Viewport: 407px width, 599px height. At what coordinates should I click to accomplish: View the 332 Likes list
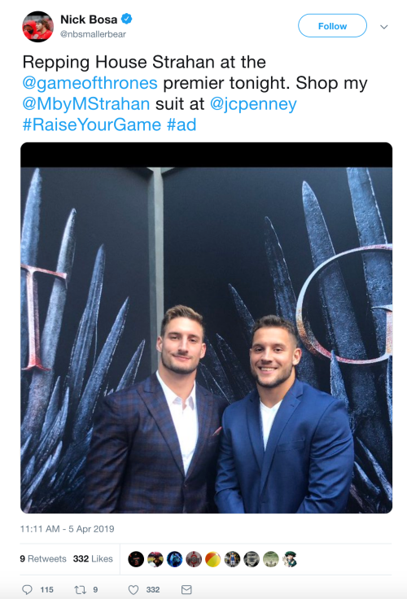tap(93, 559)
